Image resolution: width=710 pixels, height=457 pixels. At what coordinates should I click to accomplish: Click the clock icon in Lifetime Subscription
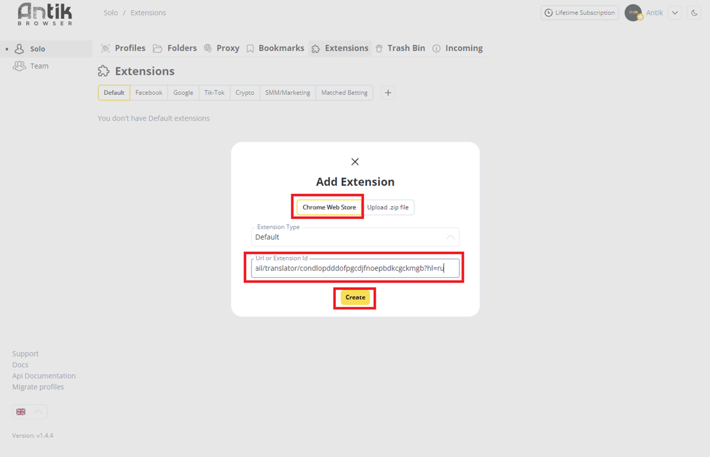(x=549, y=12)
